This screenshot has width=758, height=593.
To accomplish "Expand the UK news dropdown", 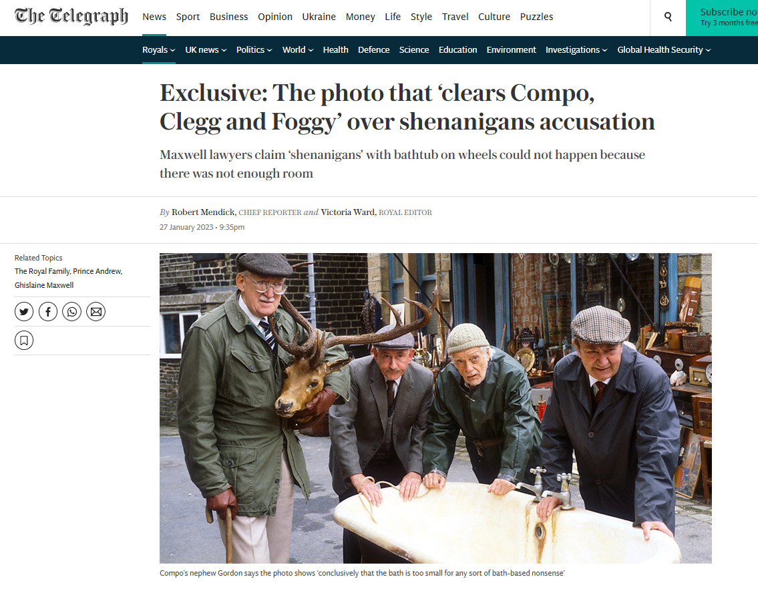I will [206, 50].
